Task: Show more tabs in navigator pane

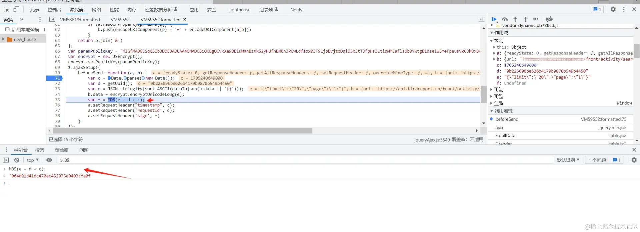Action: click(22, 19)
